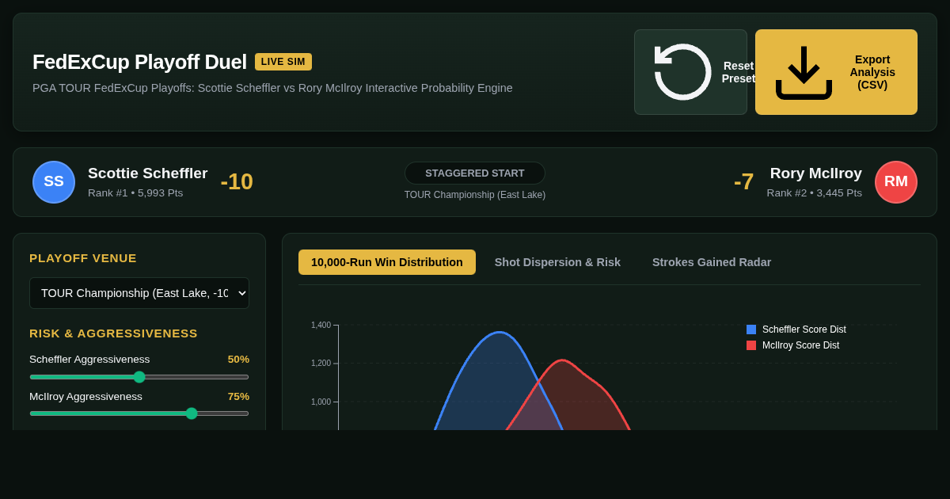Click the Scottie Scheffler name

tap(148, 173)
